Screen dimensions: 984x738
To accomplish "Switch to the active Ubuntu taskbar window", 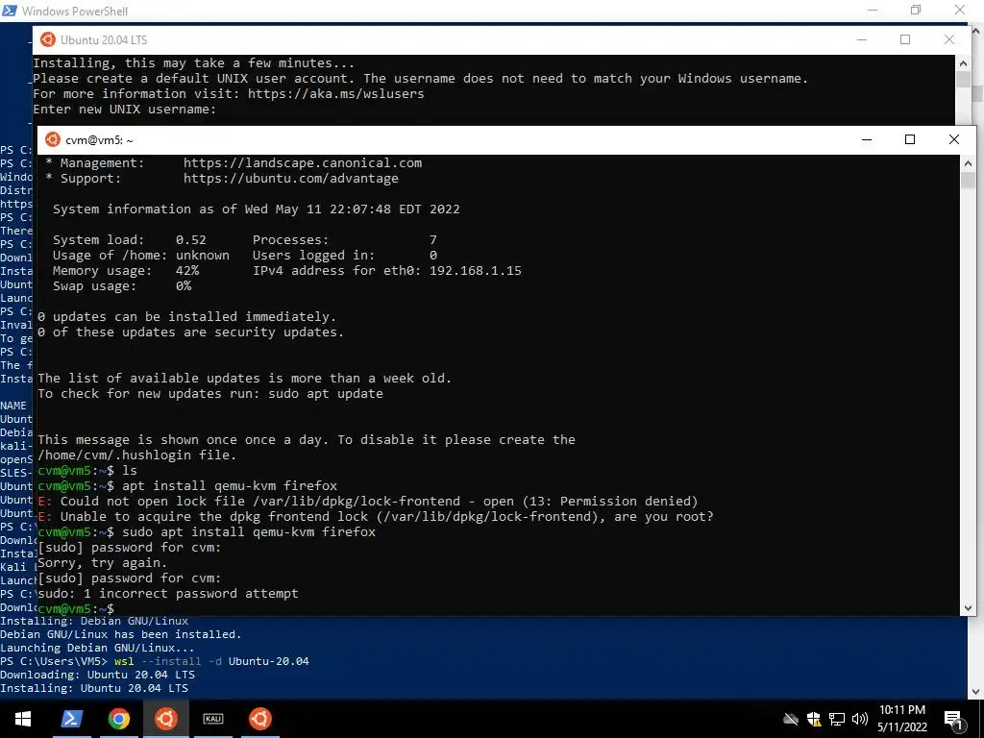I will click(166, 719).
